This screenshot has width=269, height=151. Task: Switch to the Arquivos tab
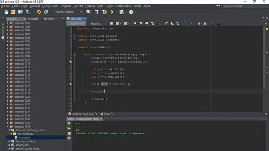[33, 19]
